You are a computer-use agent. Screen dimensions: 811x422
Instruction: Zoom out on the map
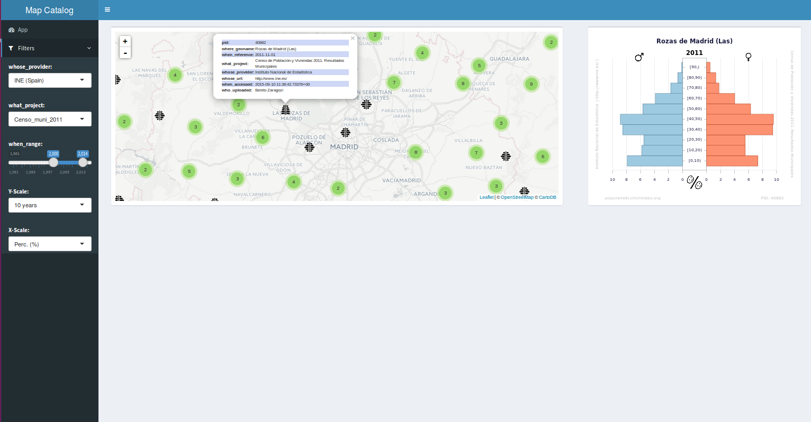click(x=125, y=53)
